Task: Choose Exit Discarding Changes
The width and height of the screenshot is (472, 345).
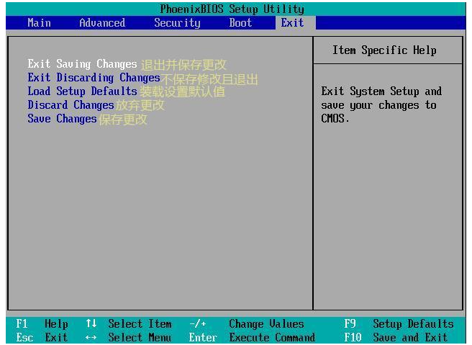Action: (x=94, y=78)
